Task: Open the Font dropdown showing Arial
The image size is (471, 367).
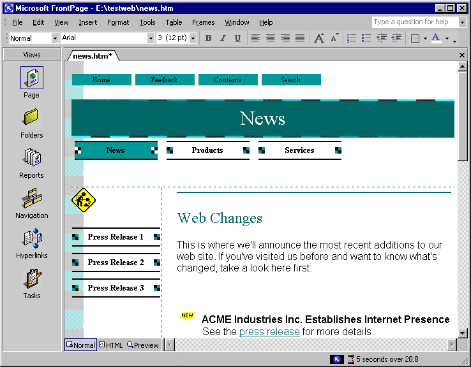Action: (151, 38)
